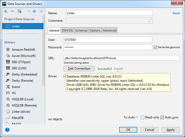Switch to the SSH/SSL tab

pos(67,31)
